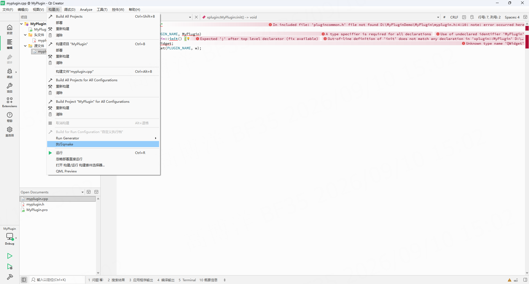
Task: Open the Welcome mode in sidebar
Action: [x=10, y=29]
